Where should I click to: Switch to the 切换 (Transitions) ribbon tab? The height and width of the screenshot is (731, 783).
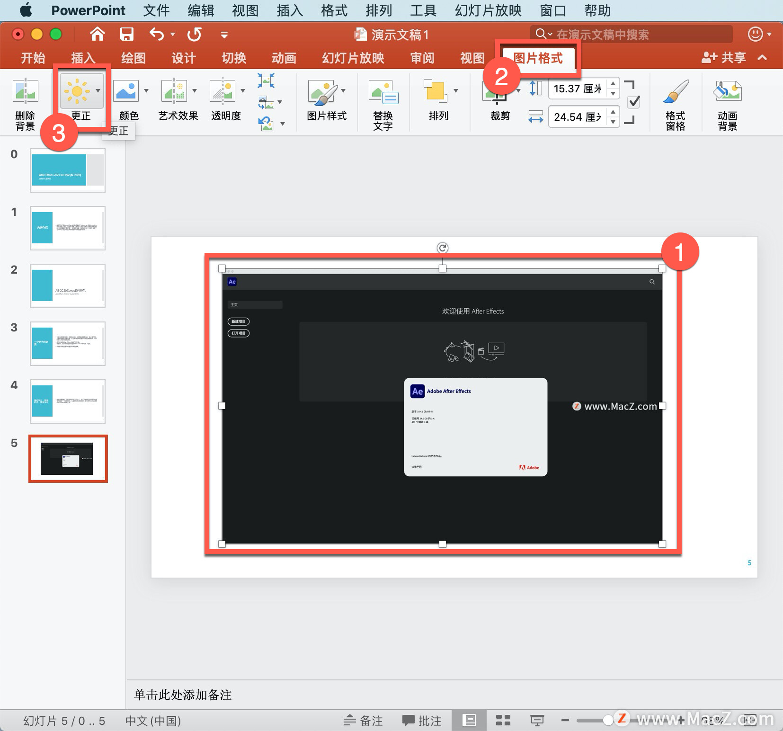[234, 58]
